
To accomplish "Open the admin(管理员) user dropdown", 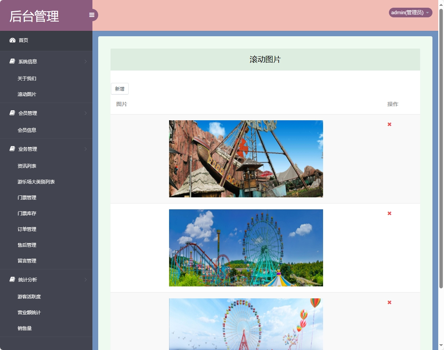I will [410, 13].
